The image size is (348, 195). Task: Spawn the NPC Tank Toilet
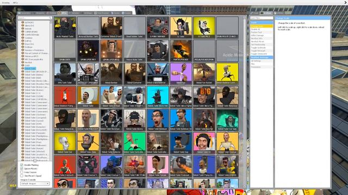tap(65, 74)
